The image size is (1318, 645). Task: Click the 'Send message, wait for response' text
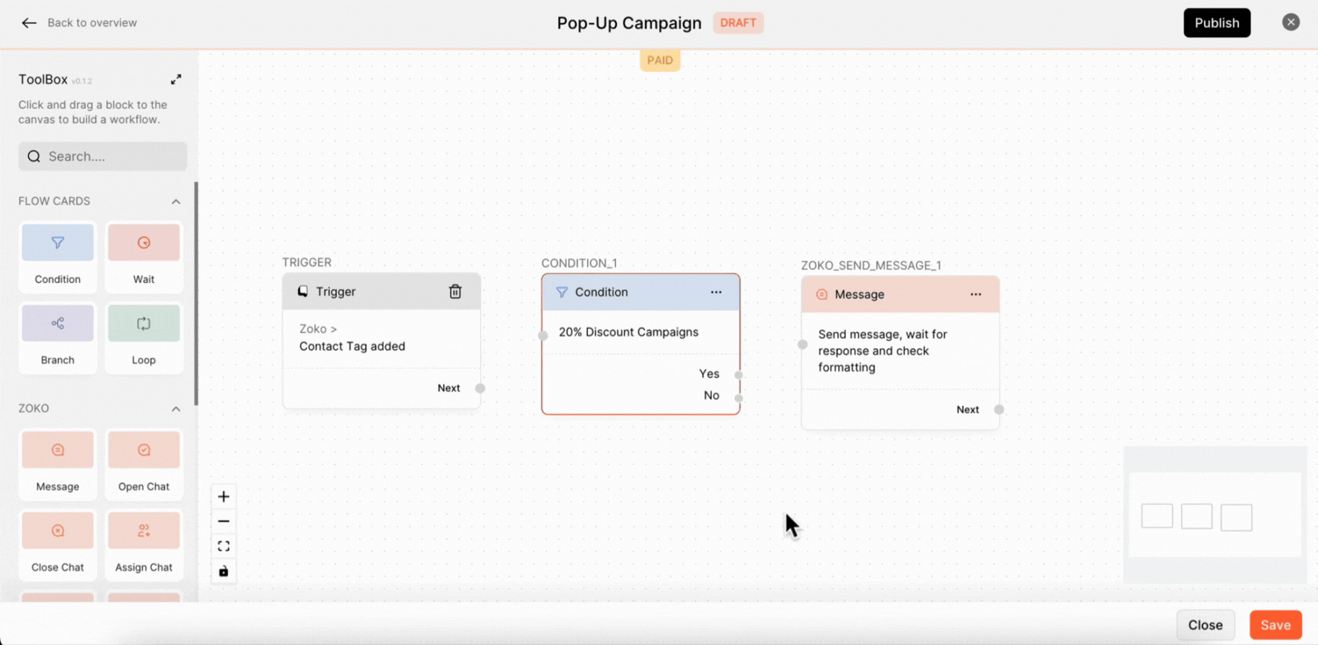(883, 351)
